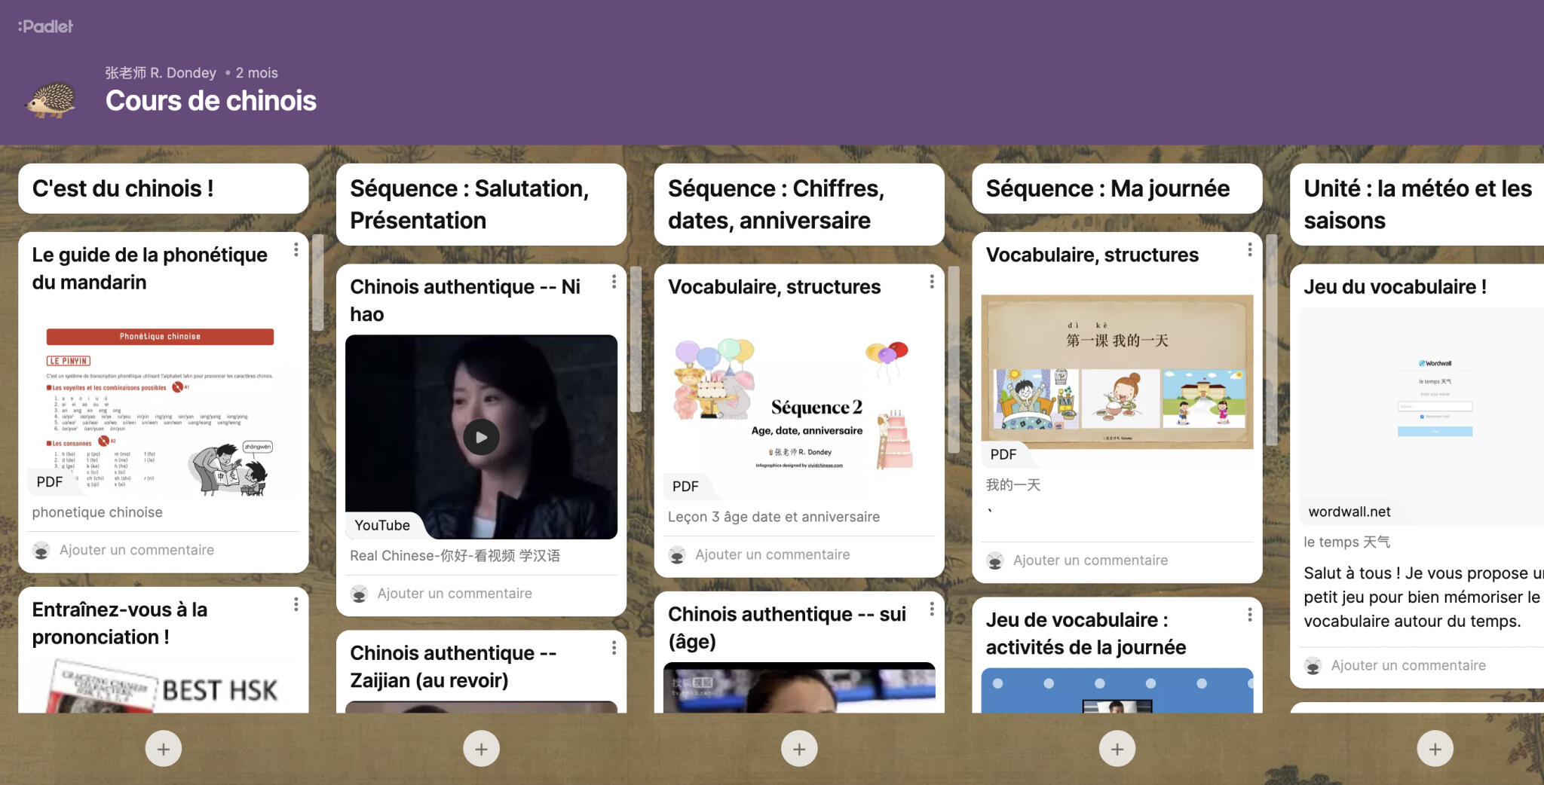Open options menu for Chinois authentique Ni hao post
Viewport: 1544px width, 785px height.
pyautogui.click(x=614, y=282)
